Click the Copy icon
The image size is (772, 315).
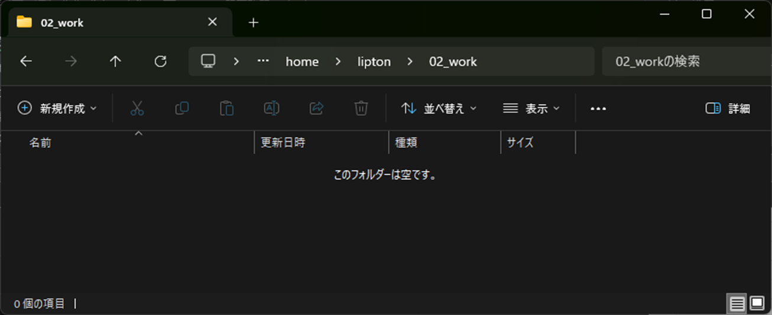tap(182, 108)
